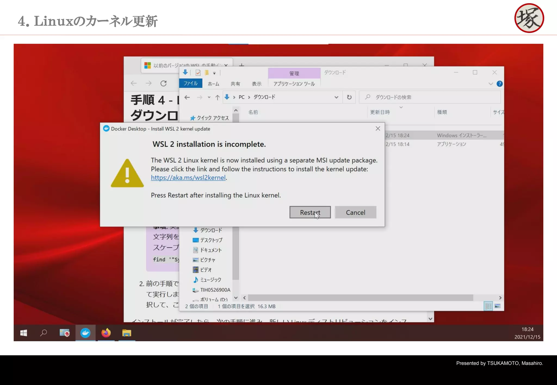Viewport: 557px width, 385px height.
Task: Open the 共有 ribbon tab
Action: pos(235,84)
